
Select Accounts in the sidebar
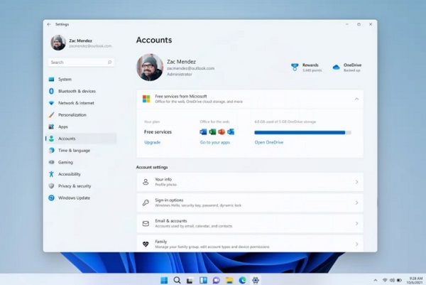(x=81, y=139)
